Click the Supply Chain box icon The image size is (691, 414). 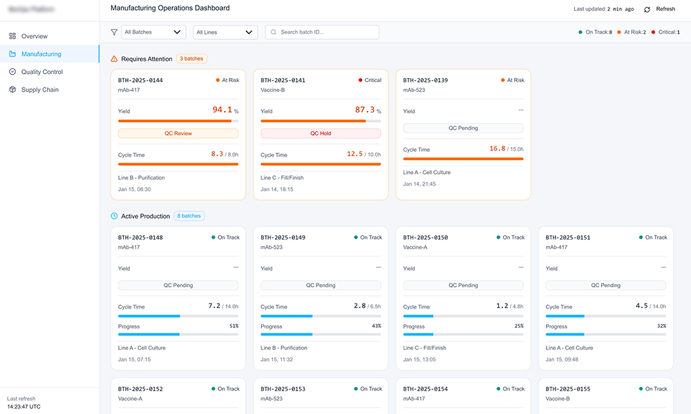12,90
